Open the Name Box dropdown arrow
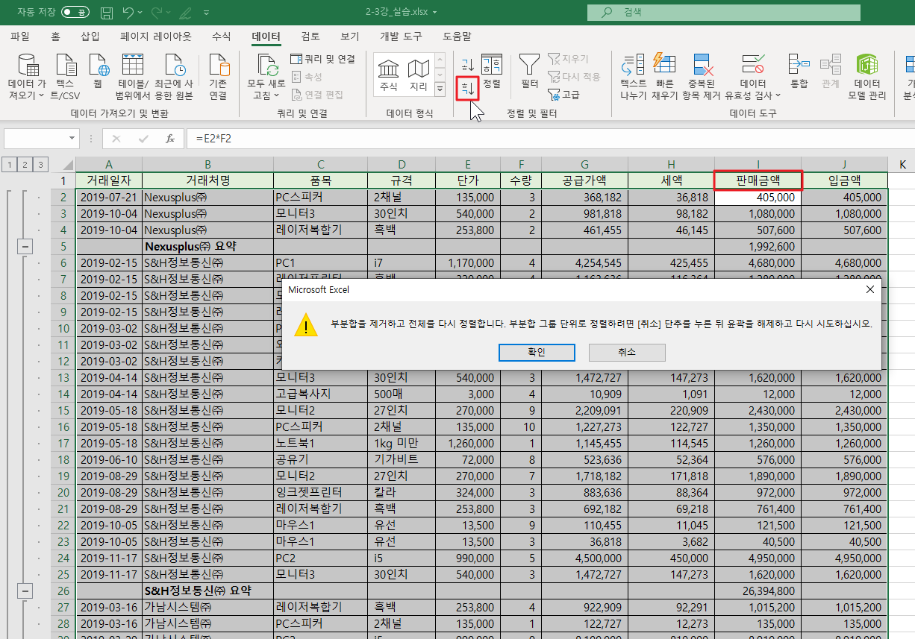The height and width of the screenshot is (639, 915). 72,139
